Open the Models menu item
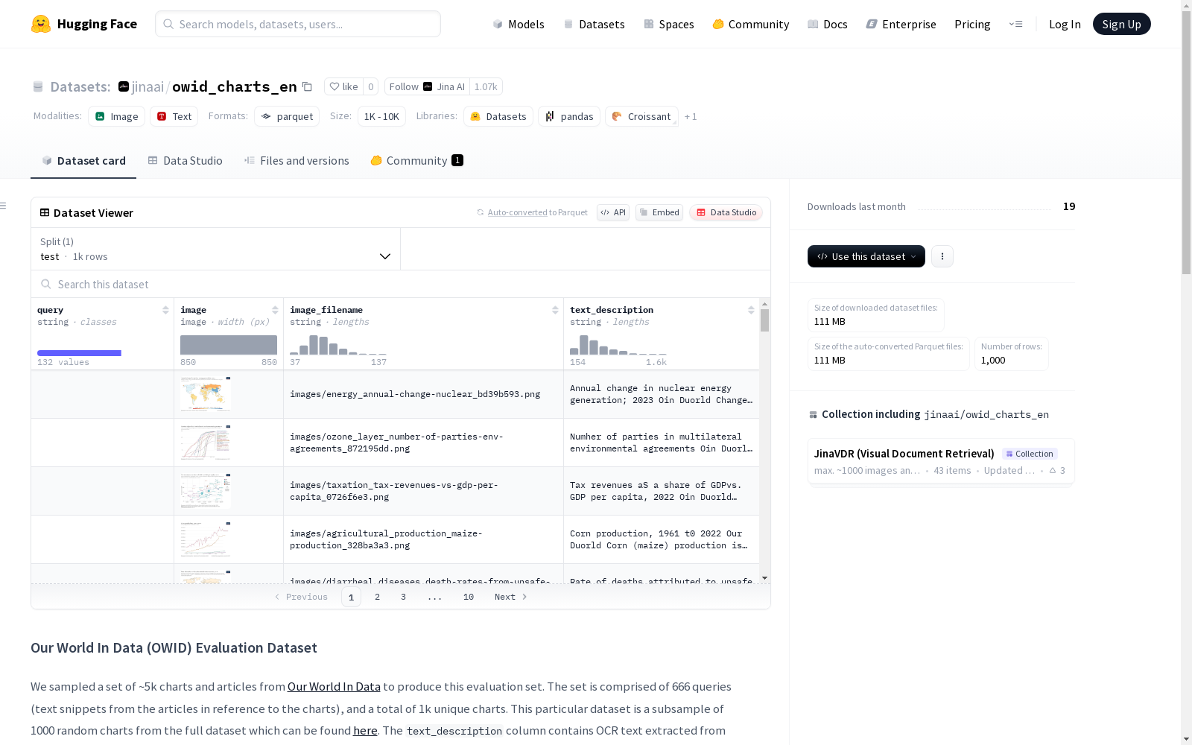This screenshot has height=745, width=1192. [519, 24]
